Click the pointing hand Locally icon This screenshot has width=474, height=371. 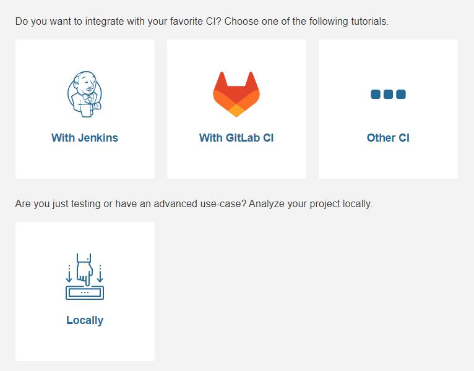click(x=85, y=276)
